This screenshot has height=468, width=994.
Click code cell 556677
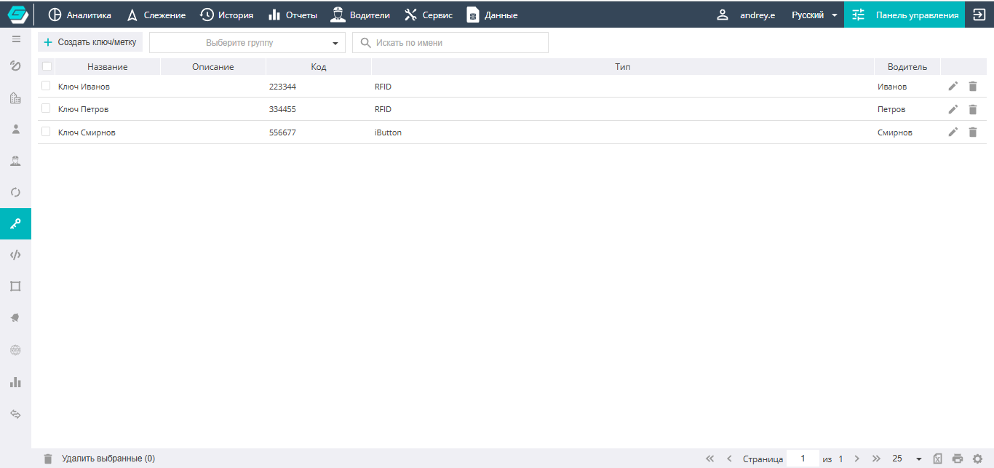pyautogui.click(x=282, y=132)
